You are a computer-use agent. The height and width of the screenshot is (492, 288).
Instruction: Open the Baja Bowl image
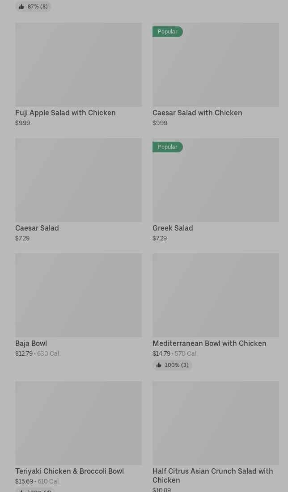pyautogui.click(x=78, y=295)
